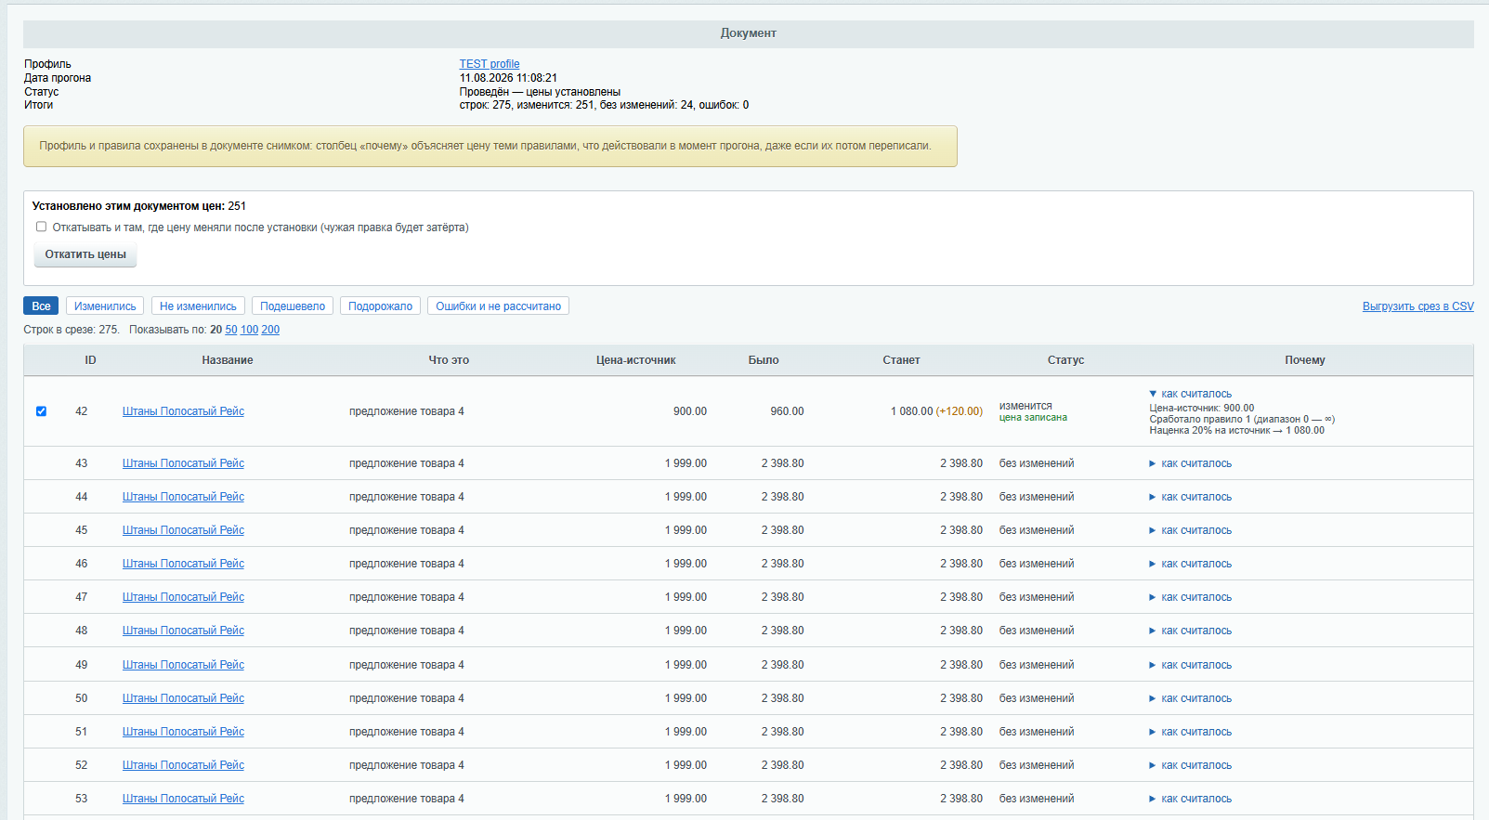Select the Все filter tab
The width and height of the screenshot is (1489, 820).
coord(41,306)
